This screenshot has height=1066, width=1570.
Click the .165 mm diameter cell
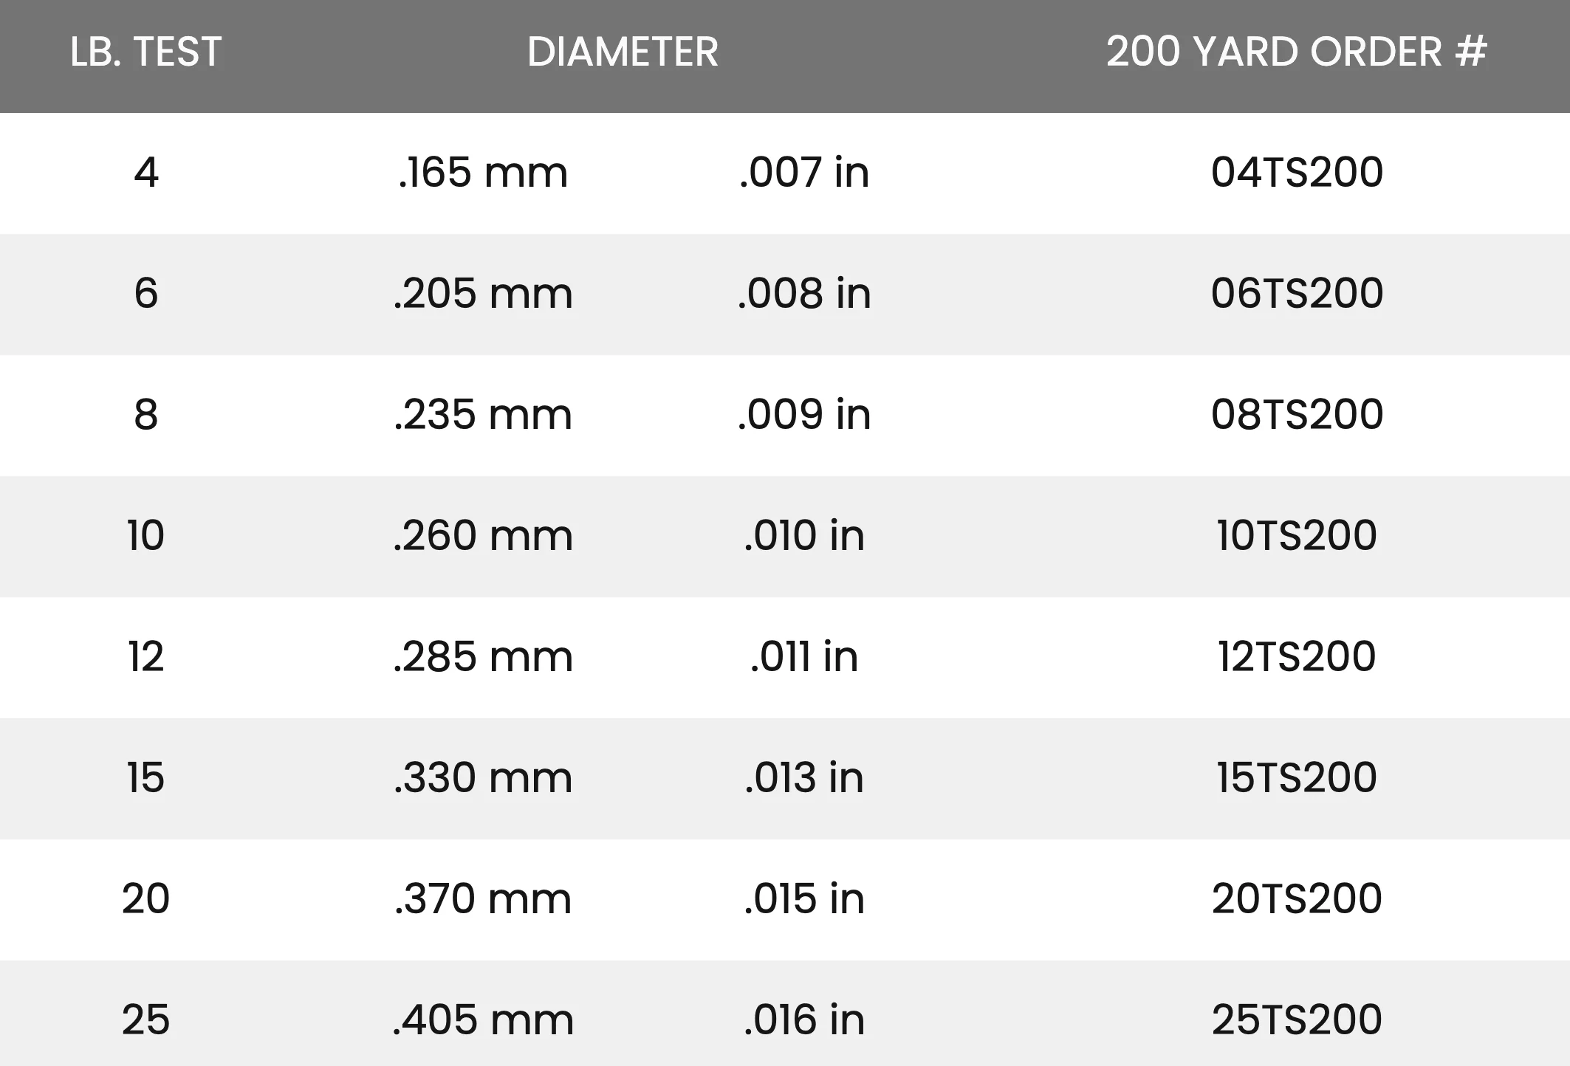tap(483, 173)
